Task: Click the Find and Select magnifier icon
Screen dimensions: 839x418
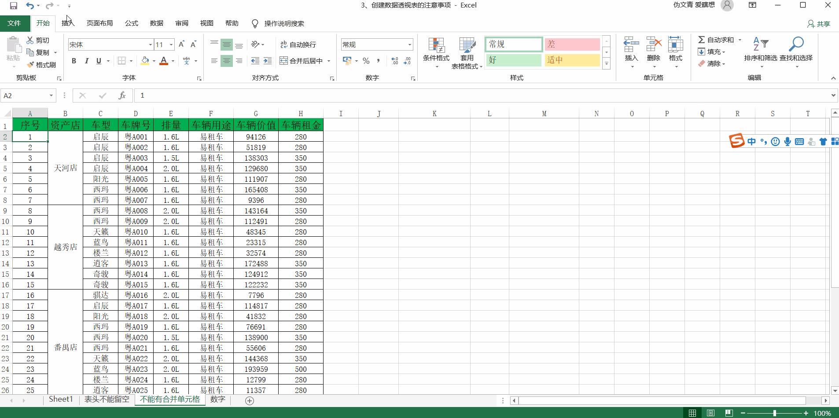Action: pos(796,44)
